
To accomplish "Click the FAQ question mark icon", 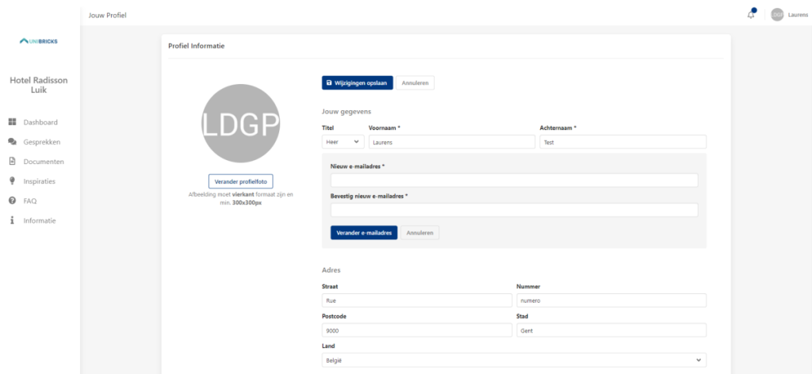I will pos(13,201).
